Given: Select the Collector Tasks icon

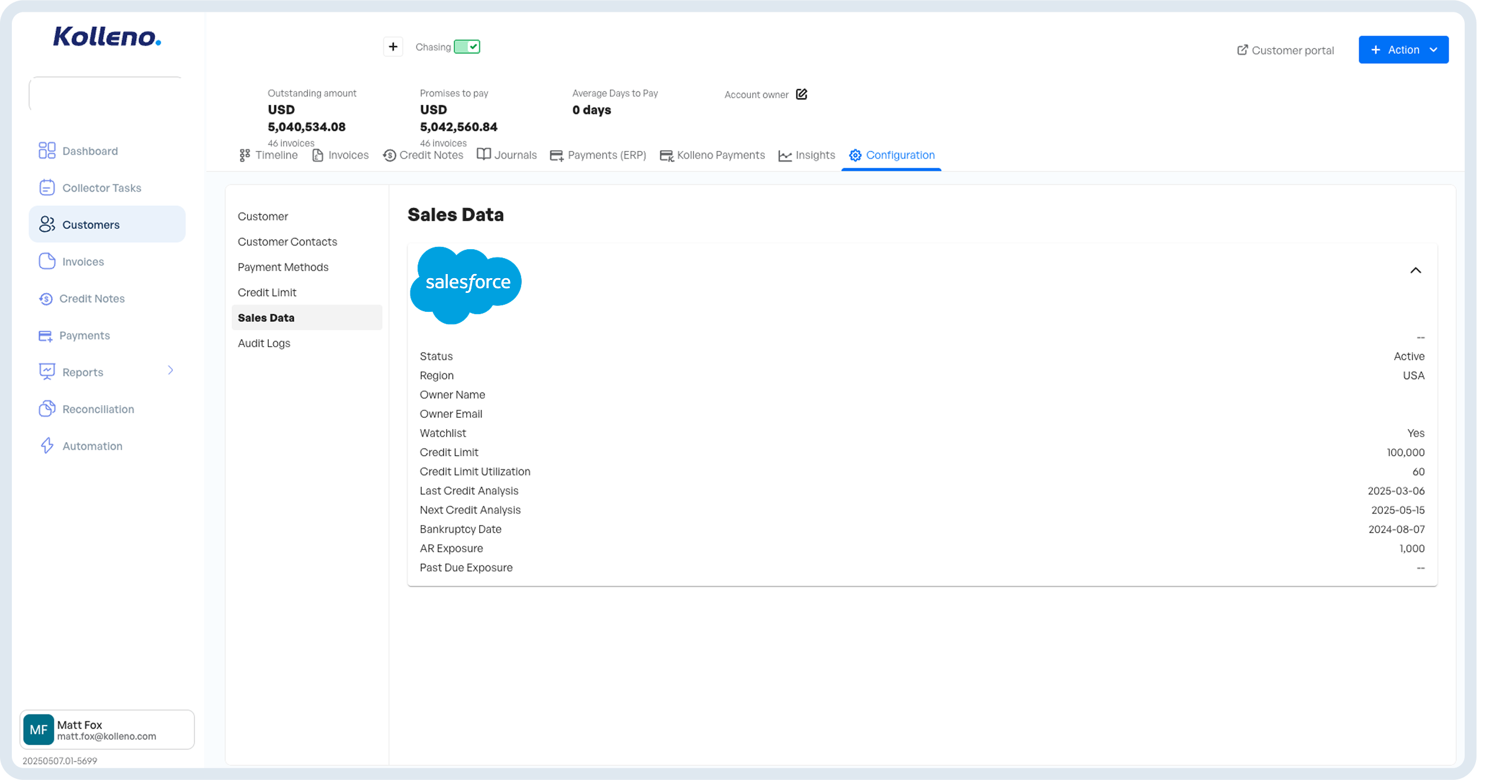Looking at the screenshot, I should click(47, 187).
